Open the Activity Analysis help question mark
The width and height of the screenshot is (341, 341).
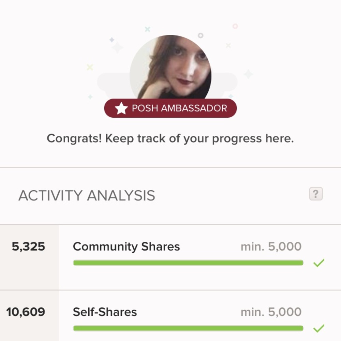[x=316, y=194]
